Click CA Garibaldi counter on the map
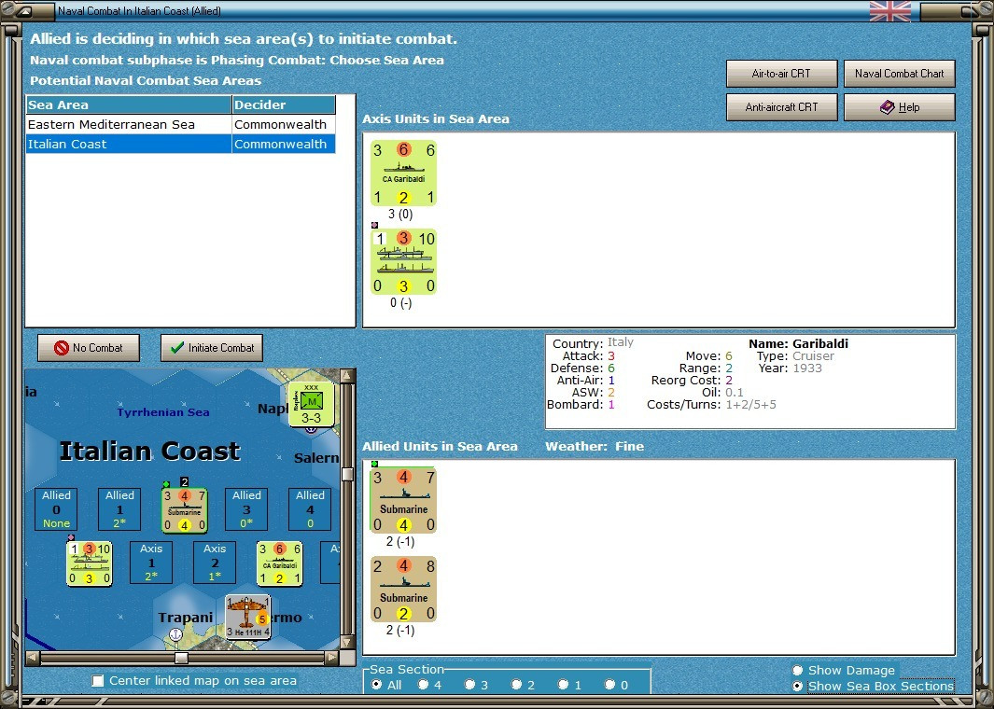 tap(280, 563)
